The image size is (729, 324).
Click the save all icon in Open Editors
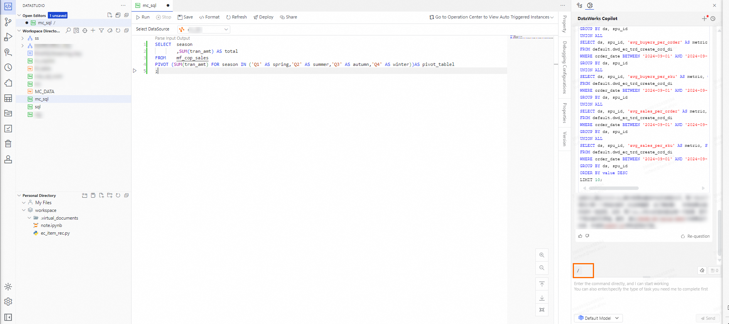click(118, 15)
